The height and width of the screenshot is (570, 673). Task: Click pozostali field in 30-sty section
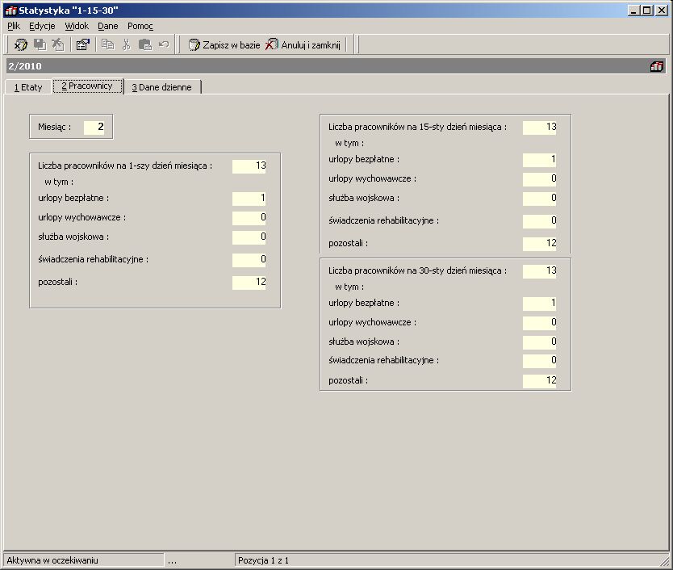[540, 380]
